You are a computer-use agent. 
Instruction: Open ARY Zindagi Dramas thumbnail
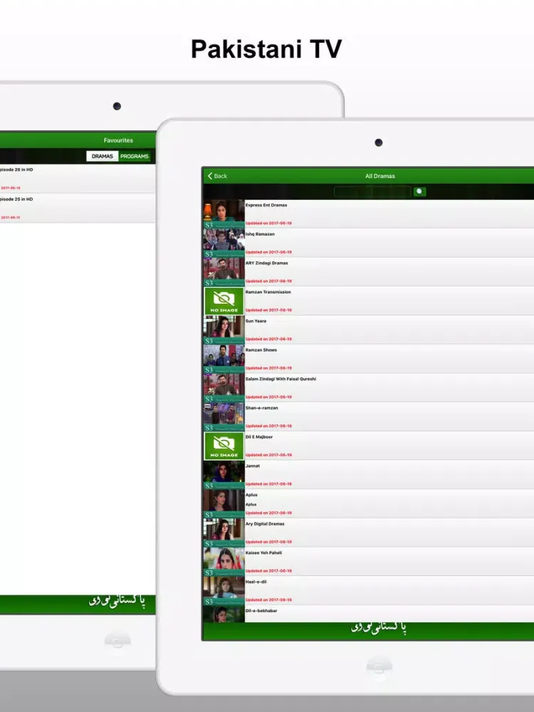click(x=224, y=272)
